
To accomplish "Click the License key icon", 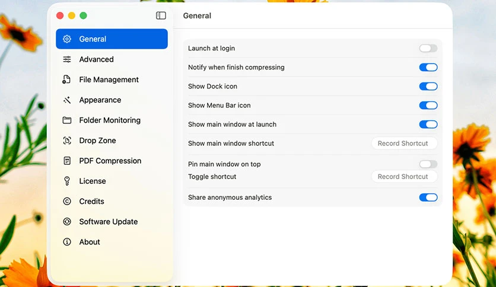I will tap(66, 181).
